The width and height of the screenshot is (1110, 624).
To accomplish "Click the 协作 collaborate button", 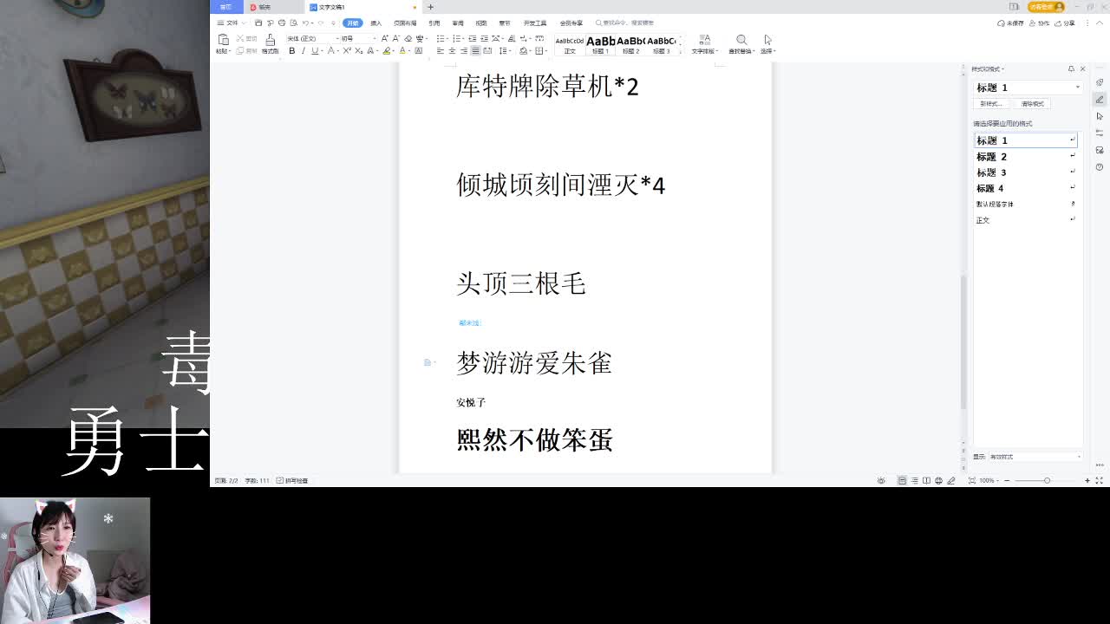I will [1041, 23].
